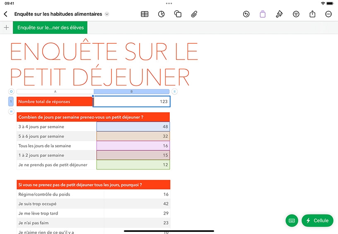Viewport: 338px width, 234px height.
Task: Select the blue highlighted cell with 48
Action: pyautogui.click(x=133, y=127)
